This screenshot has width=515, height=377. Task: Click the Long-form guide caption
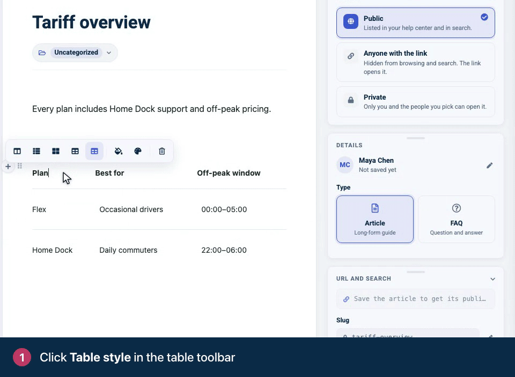(375, 232)
